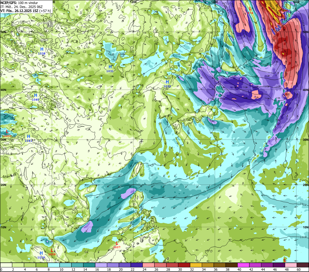The height and width of the screenshot is (272, 309).
Task: Click the H 1041 high pressure marker
Action: 28,138
